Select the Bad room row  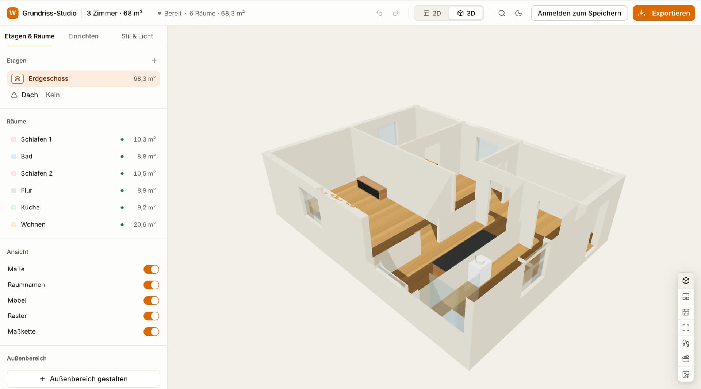[x=83, y=156]
